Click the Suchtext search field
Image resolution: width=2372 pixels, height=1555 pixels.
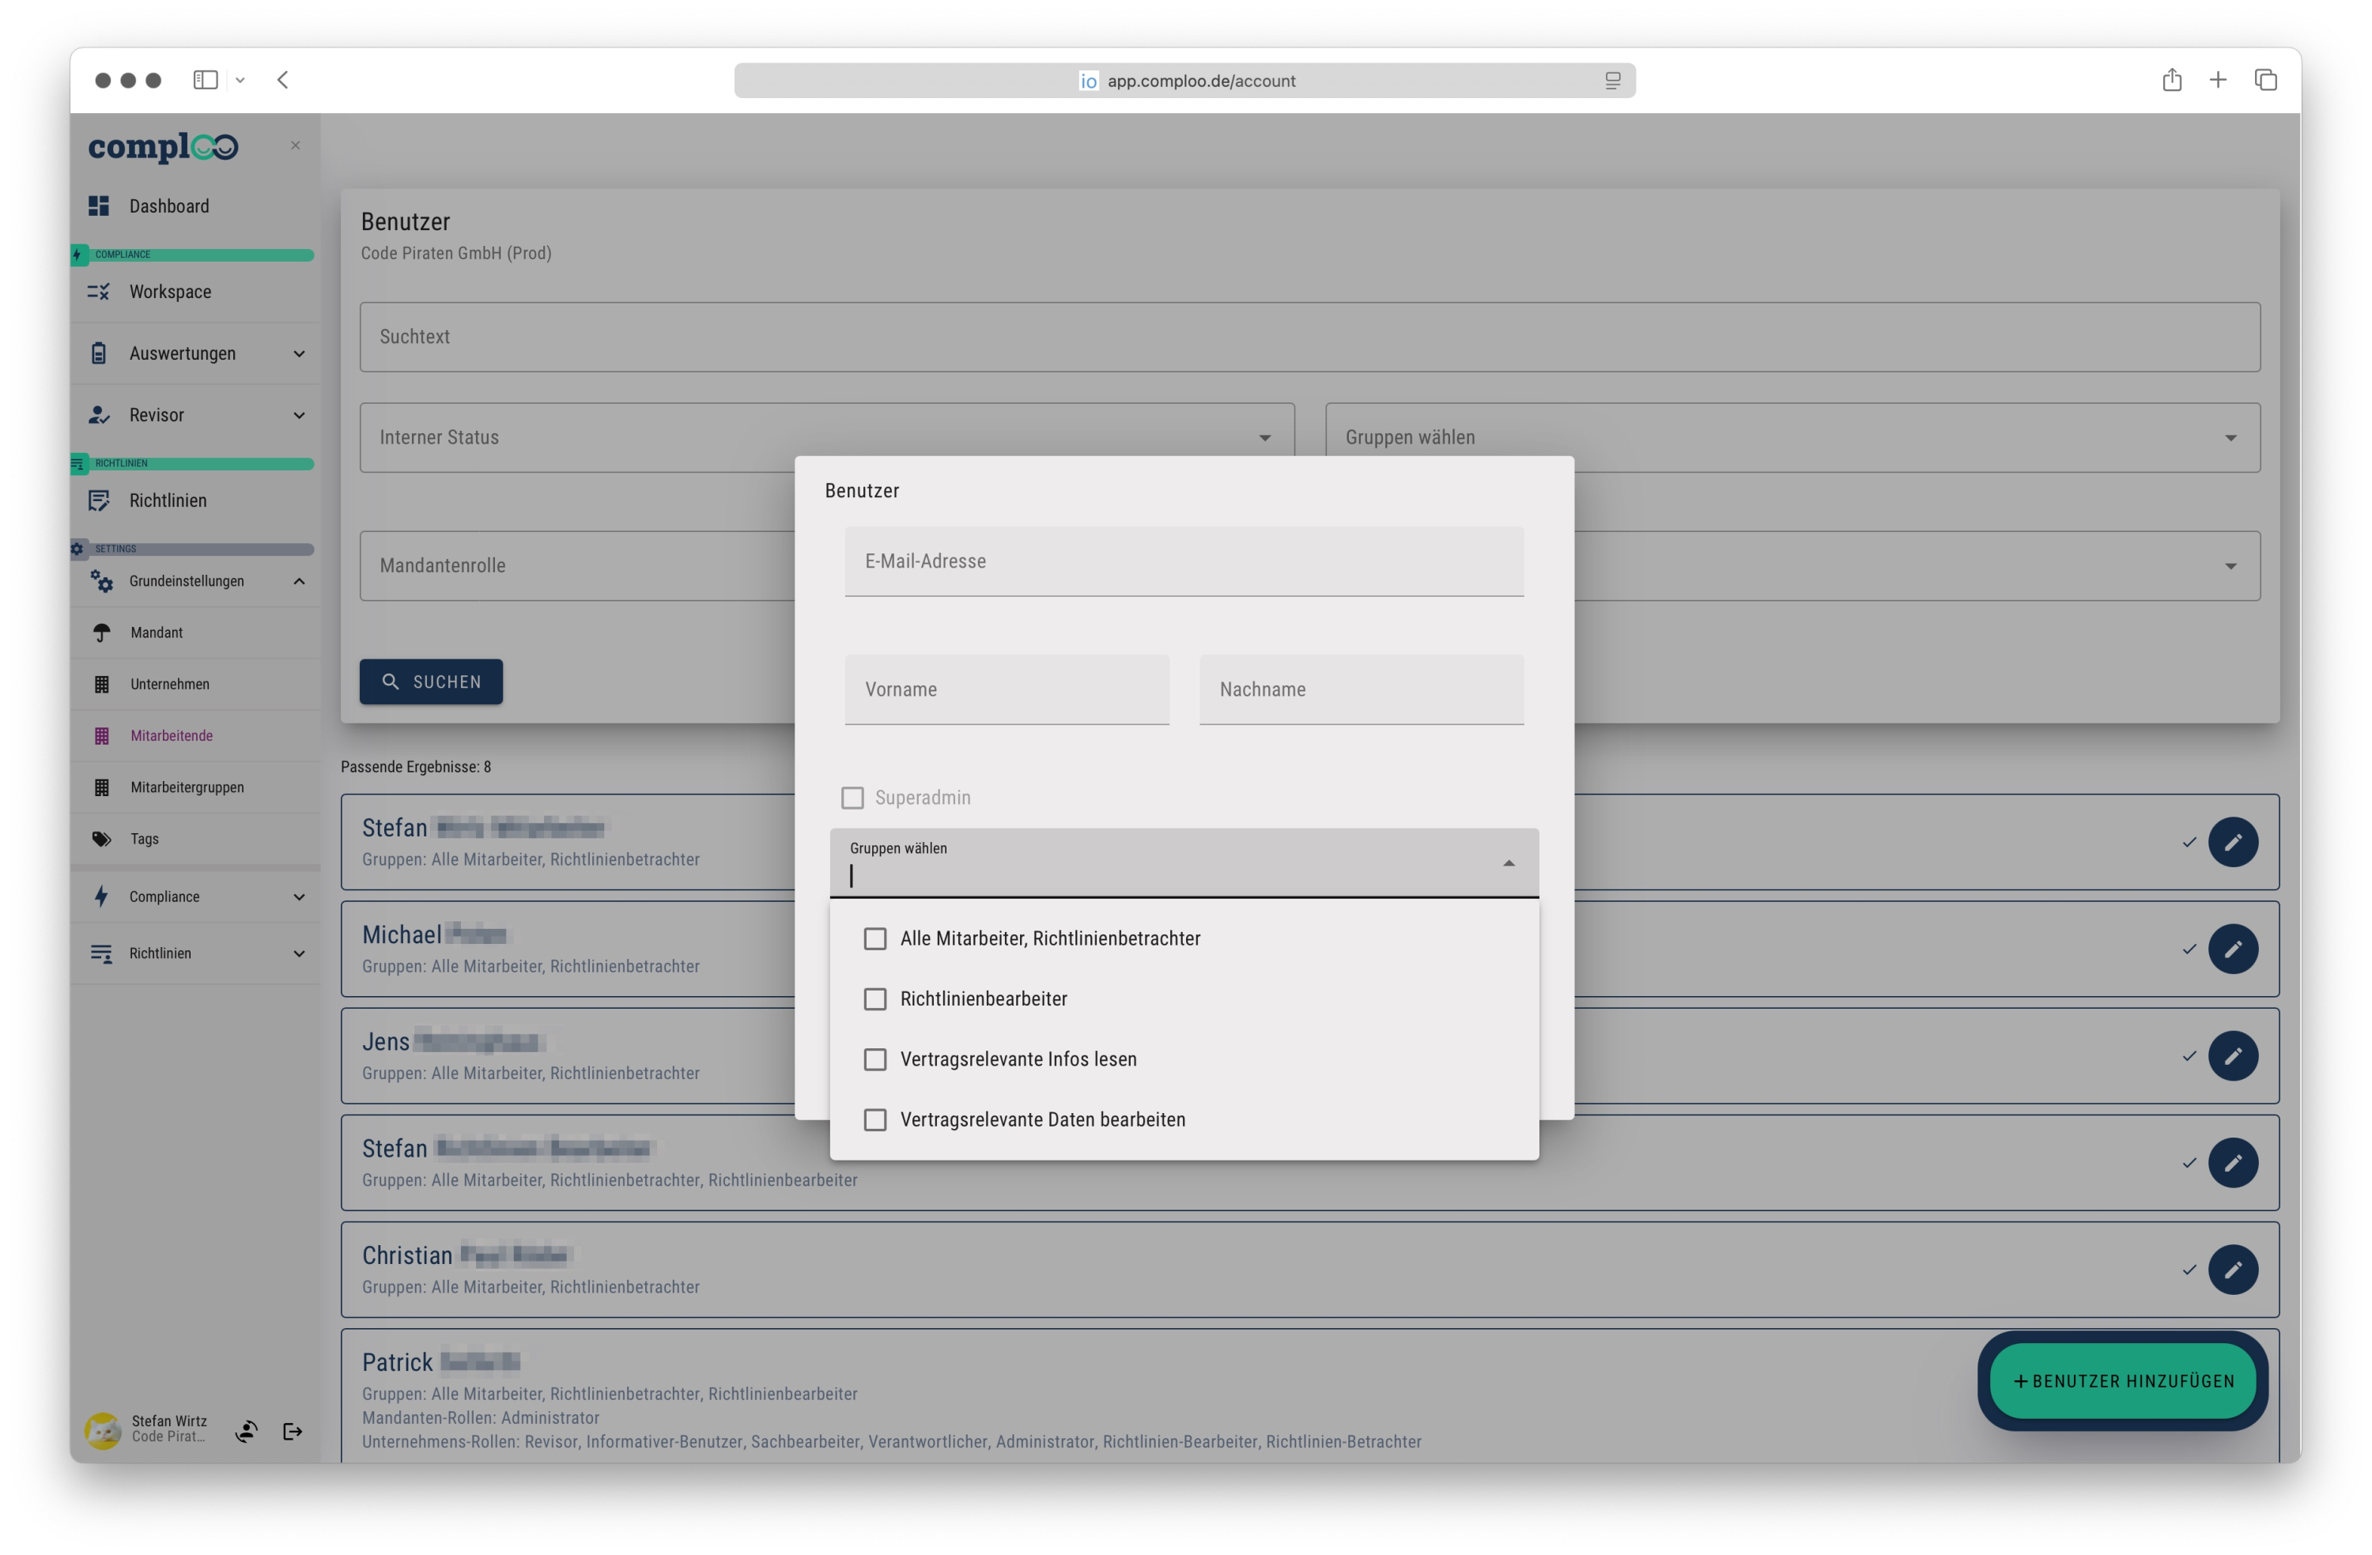click(x=1309, y=337)
